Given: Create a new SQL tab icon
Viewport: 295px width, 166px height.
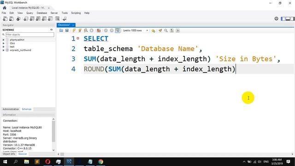Looking at the screenshot, I should (5, 18).
